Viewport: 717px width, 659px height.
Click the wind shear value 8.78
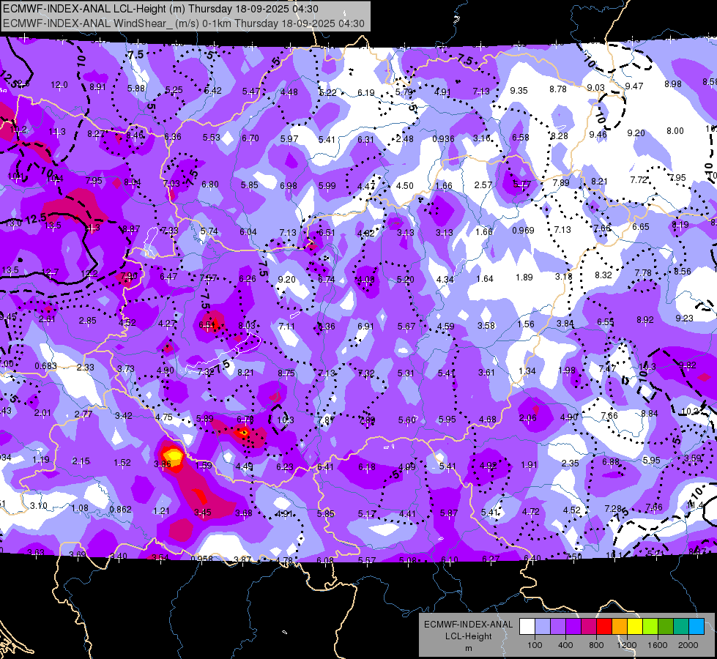click(558, 89)
